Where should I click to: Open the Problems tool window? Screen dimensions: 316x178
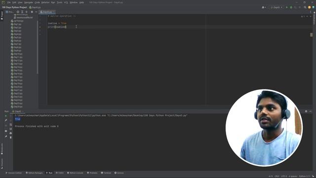92,173
